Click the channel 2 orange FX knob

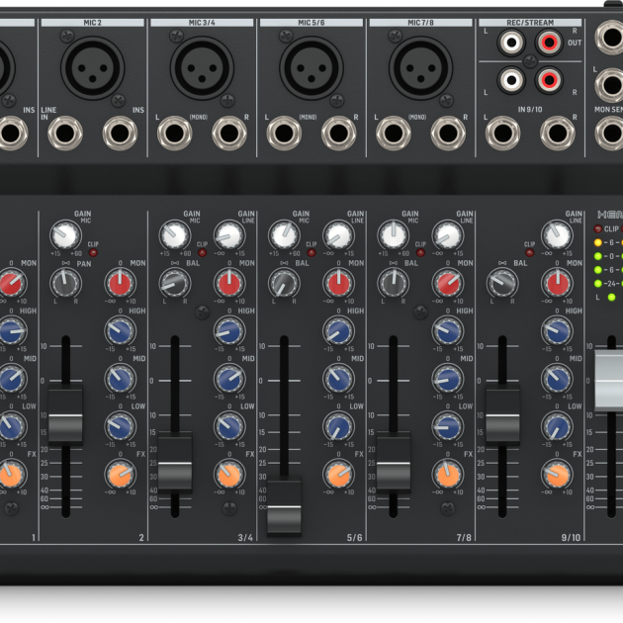tap(120, 475)
